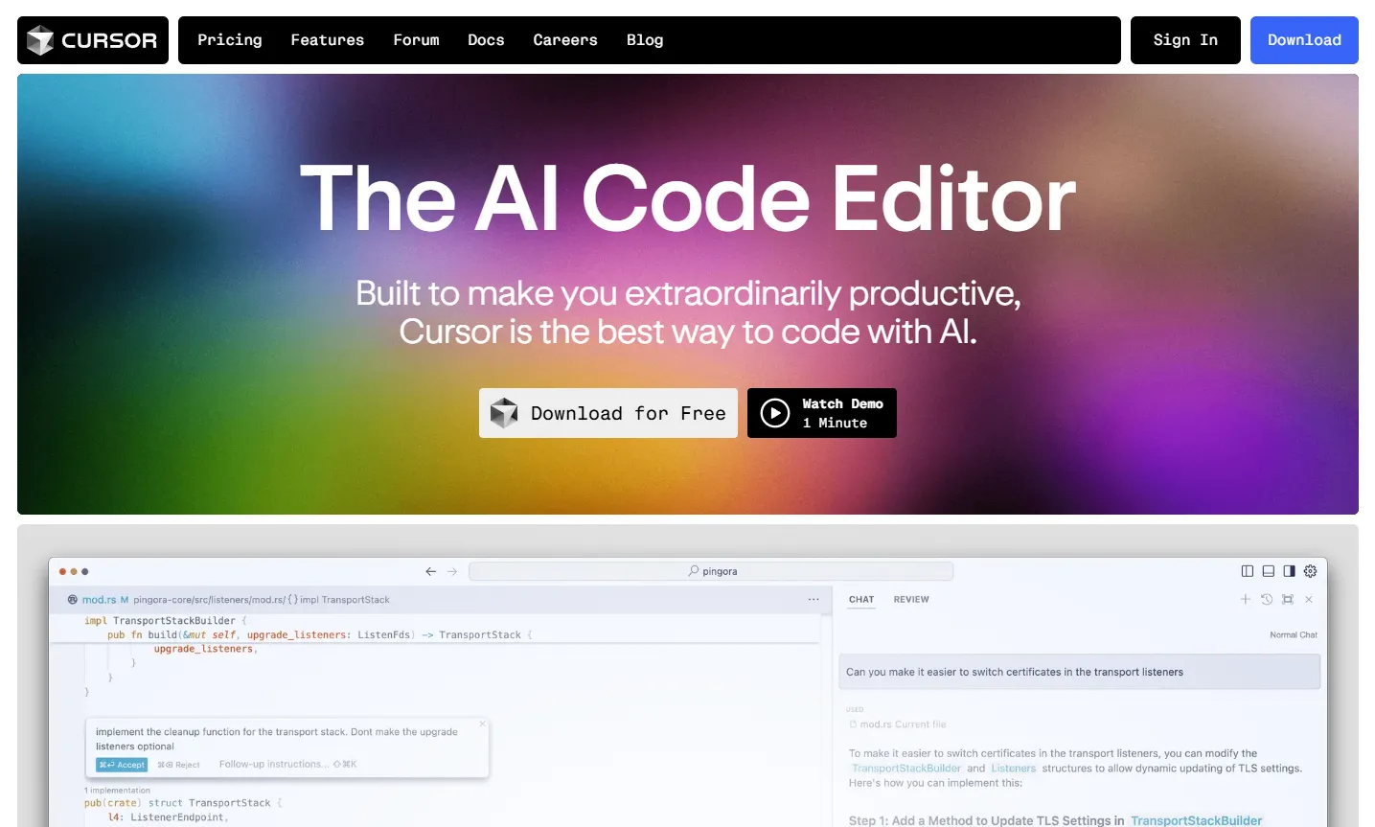Toggle the right sidebar layout icon
The image size is (1375, 827).
(x=1289, y=571)
